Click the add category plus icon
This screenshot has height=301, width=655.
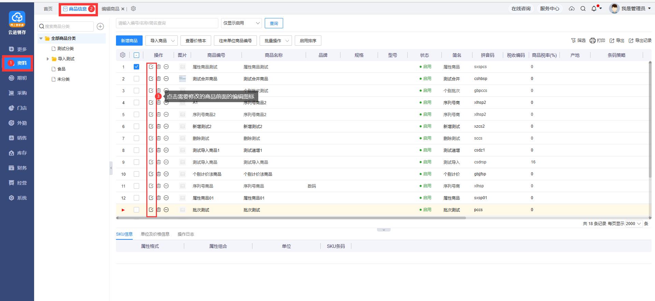coord(100,27)
